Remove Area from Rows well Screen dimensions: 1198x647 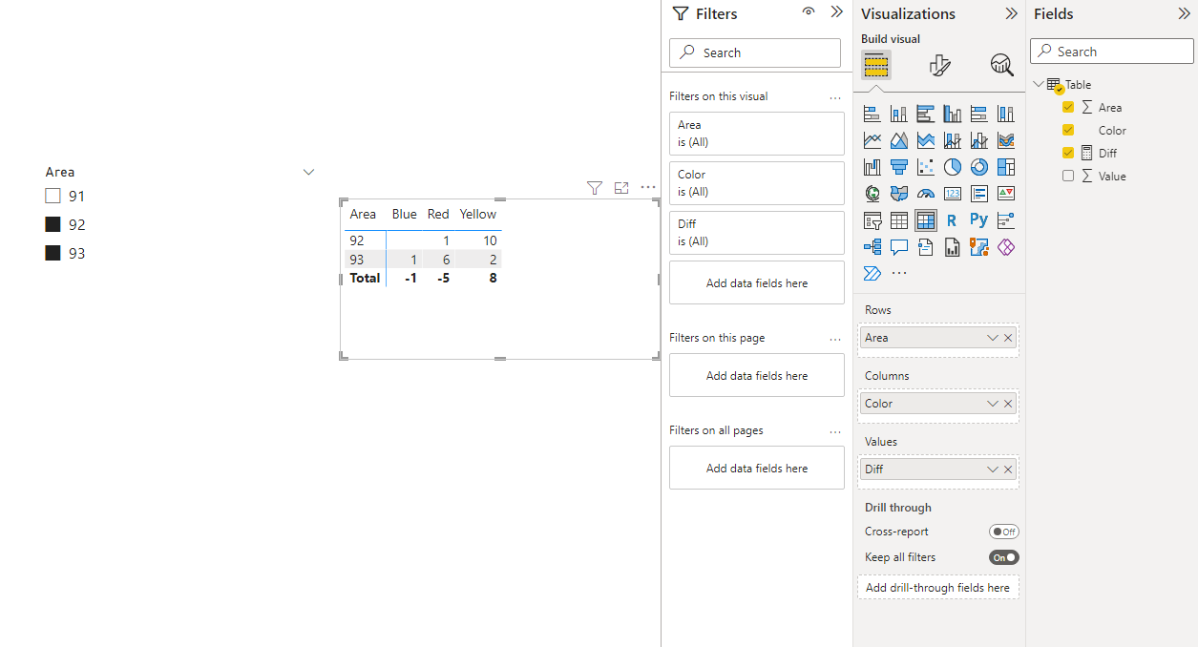1008,338
